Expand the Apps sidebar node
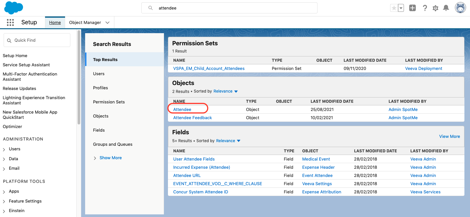470x217 pixels. coord(4,192)
